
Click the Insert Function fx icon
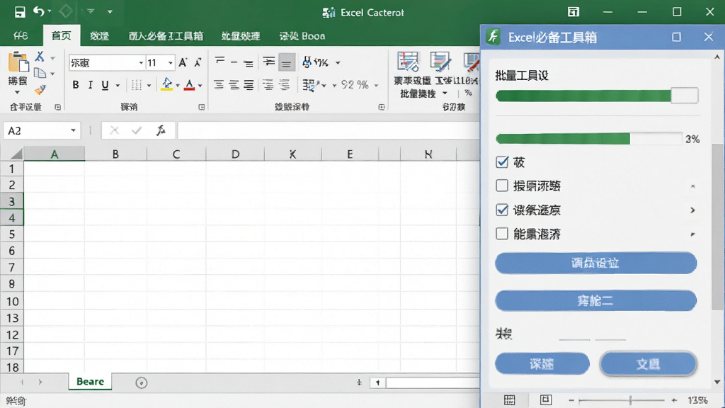[x=161, y=130]
